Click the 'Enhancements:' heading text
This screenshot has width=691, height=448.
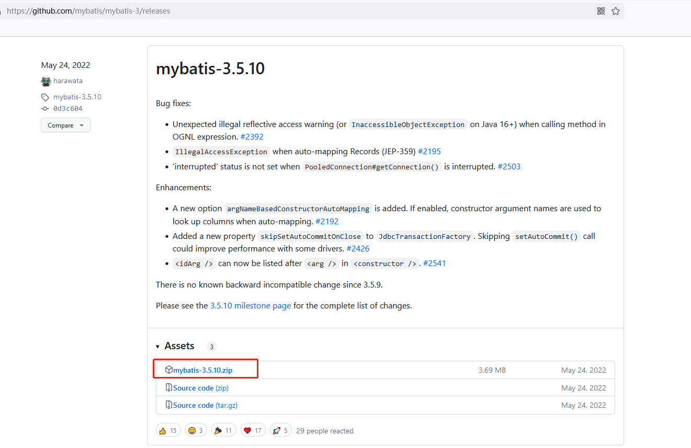pos(184,188)
